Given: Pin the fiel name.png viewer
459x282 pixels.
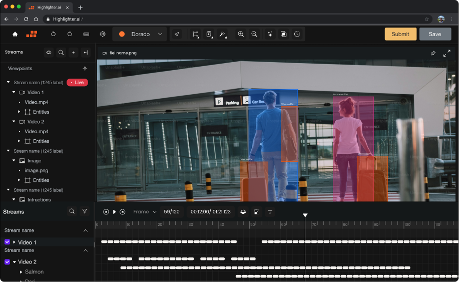Looking at the screenshot, I should pyautogui.click(x=433, y=53).
